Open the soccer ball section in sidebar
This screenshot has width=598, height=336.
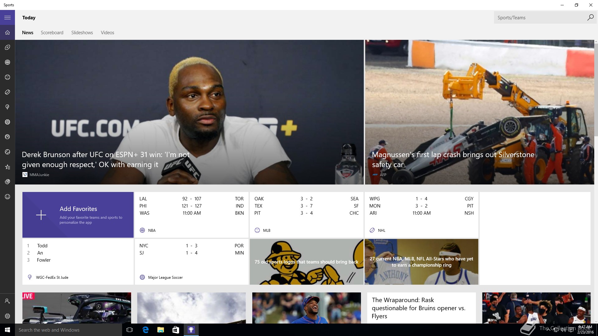point(7,122)
